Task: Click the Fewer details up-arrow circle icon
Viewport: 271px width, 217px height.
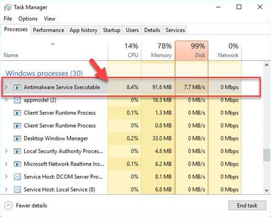Action: click(x=9, y=206)
